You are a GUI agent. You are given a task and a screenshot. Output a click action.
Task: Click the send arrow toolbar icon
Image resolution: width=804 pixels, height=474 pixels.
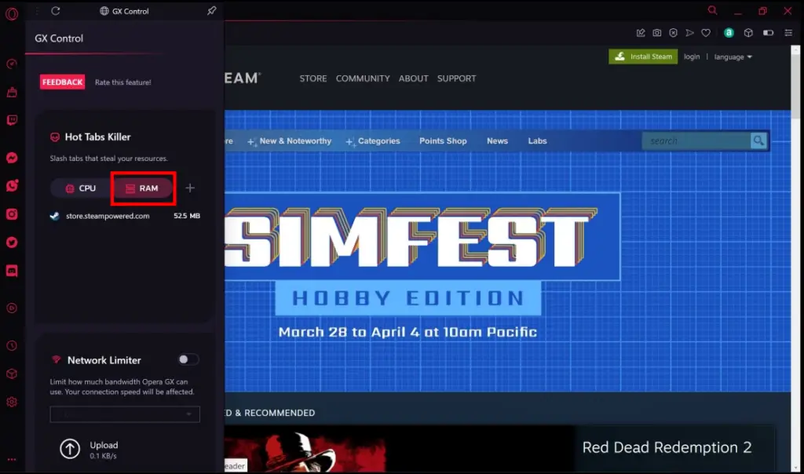[x=689, y=33]
